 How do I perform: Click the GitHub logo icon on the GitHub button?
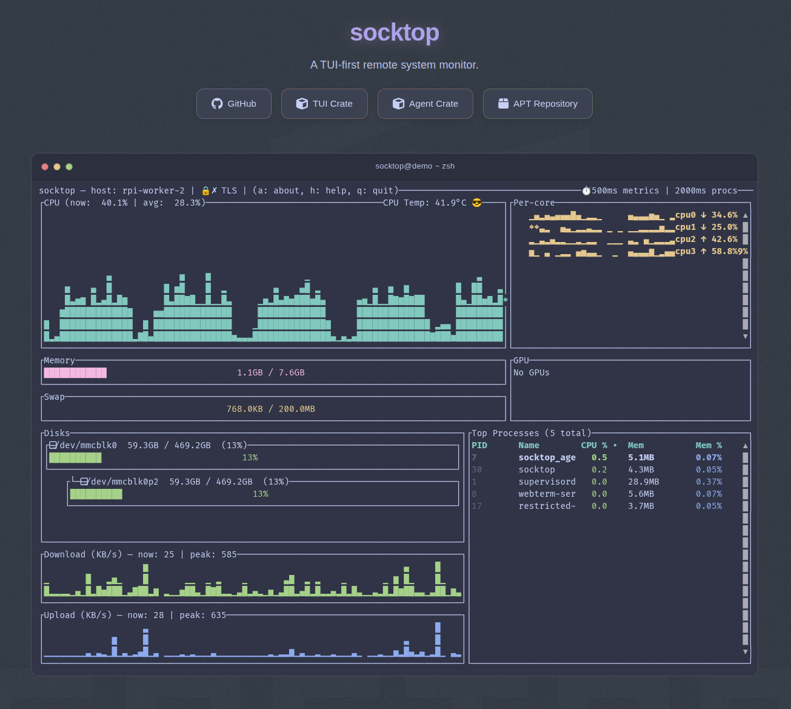(x=216, y=104)
